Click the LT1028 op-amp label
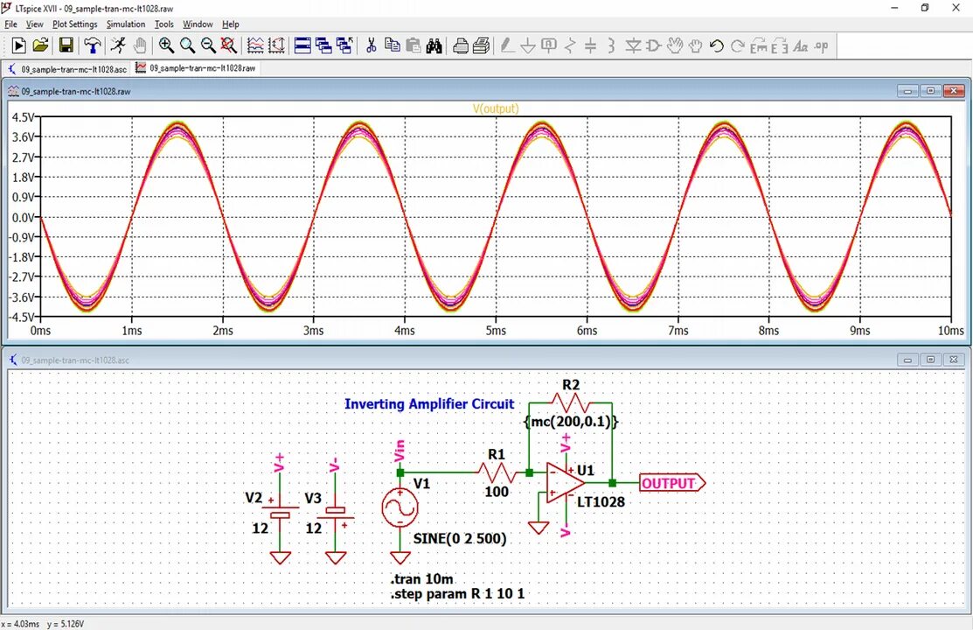The height and width of the screenshot is (630, 973). click(601, 502)
